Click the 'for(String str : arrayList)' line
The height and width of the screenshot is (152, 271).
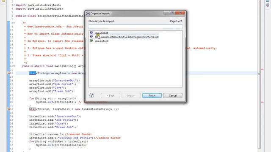(53, 98)
